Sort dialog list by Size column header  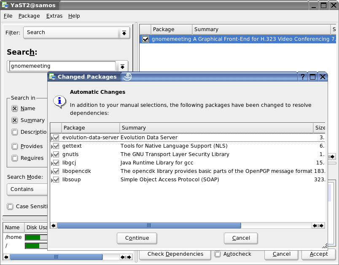[x=319, y=128]
